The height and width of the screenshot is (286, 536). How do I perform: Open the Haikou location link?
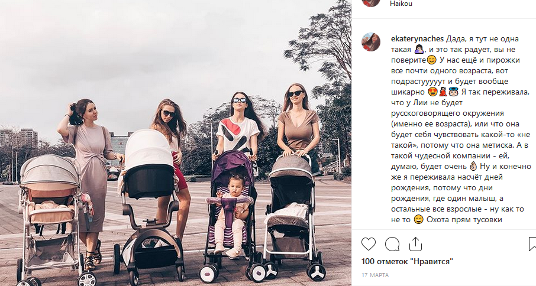(401, 4)
